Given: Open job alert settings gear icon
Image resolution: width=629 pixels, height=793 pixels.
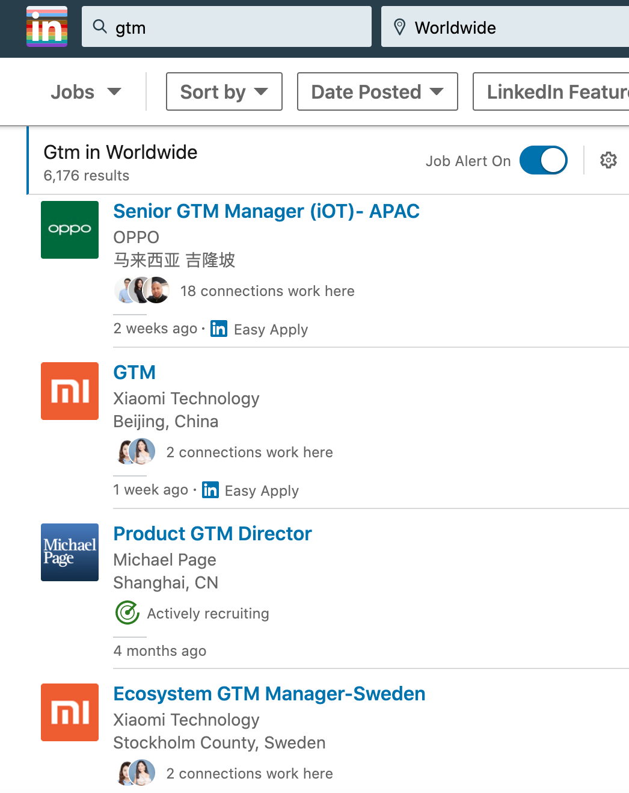Looking at the screenshot, I should tap(609, 160).
